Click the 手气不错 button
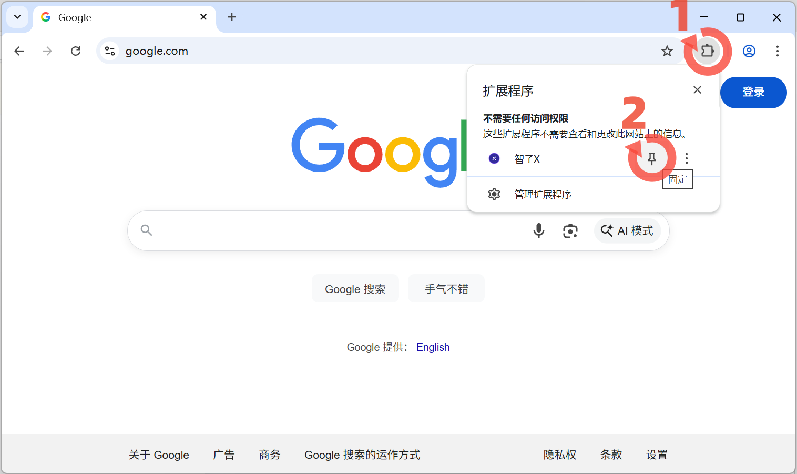This screenshot has height=474, width=797. [446, 289]
